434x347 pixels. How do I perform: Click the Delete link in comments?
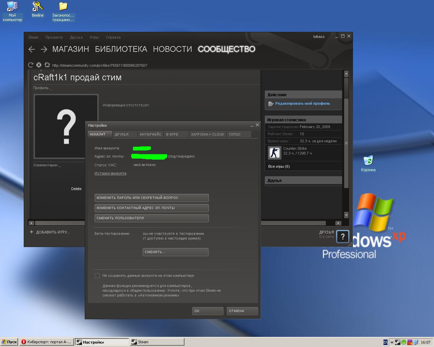click(76, 189)
